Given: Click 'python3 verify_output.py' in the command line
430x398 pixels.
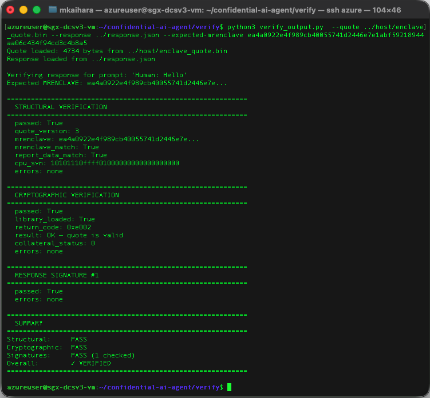Looking at the screenshot, I should click(x=275, y=27).
